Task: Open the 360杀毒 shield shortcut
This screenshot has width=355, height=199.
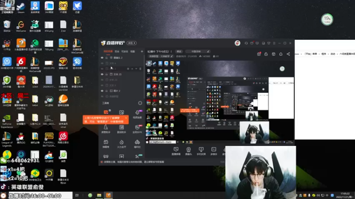Action: click(x=7, y=81)
